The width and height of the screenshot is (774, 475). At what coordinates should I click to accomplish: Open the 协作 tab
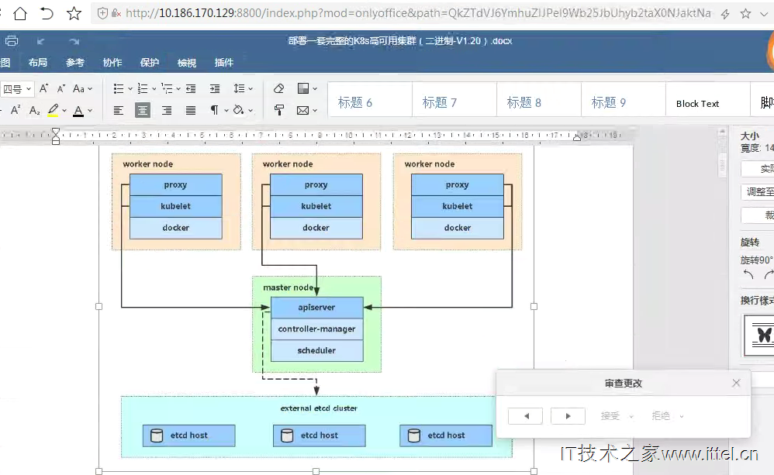[112, 63]
